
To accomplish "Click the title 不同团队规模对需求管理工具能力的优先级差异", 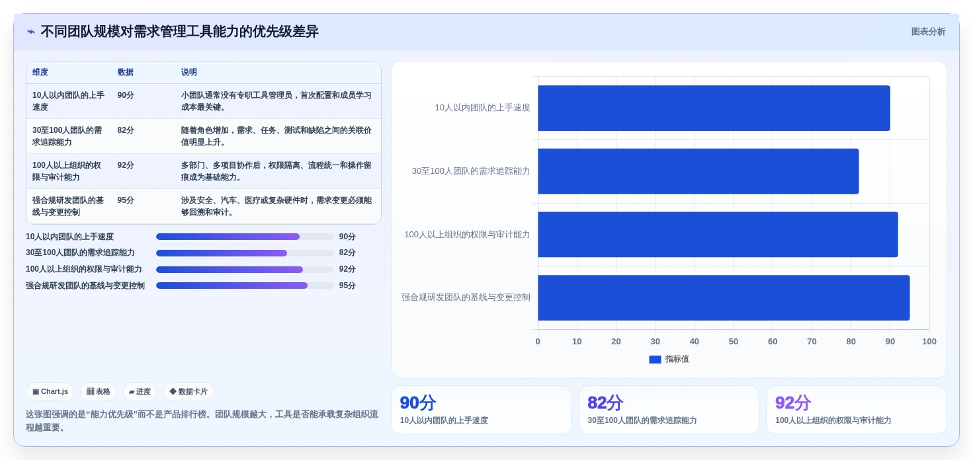I will [x=179, y=32].
